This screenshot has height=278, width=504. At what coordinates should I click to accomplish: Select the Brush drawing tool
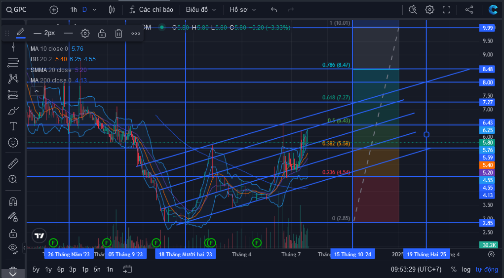click(x=13, y=111)
